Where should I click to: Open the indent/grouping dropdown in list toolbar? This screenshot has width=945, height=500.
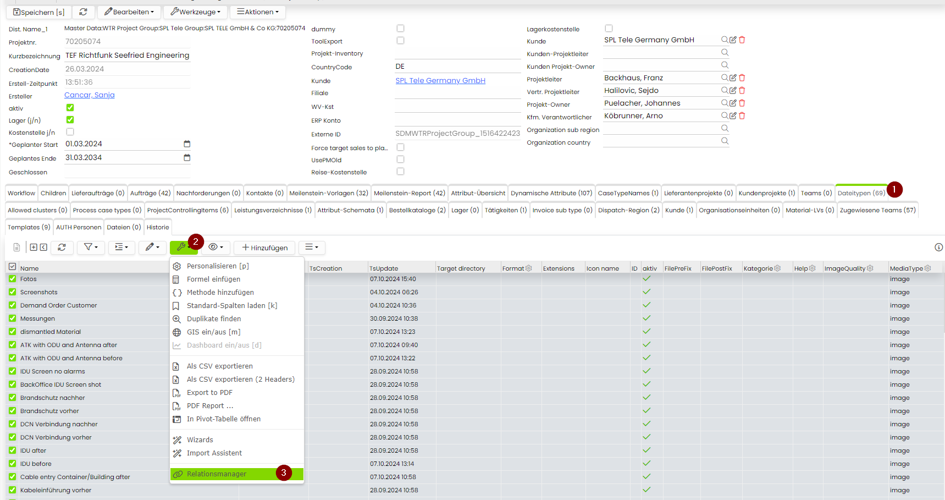coord(121,248)
